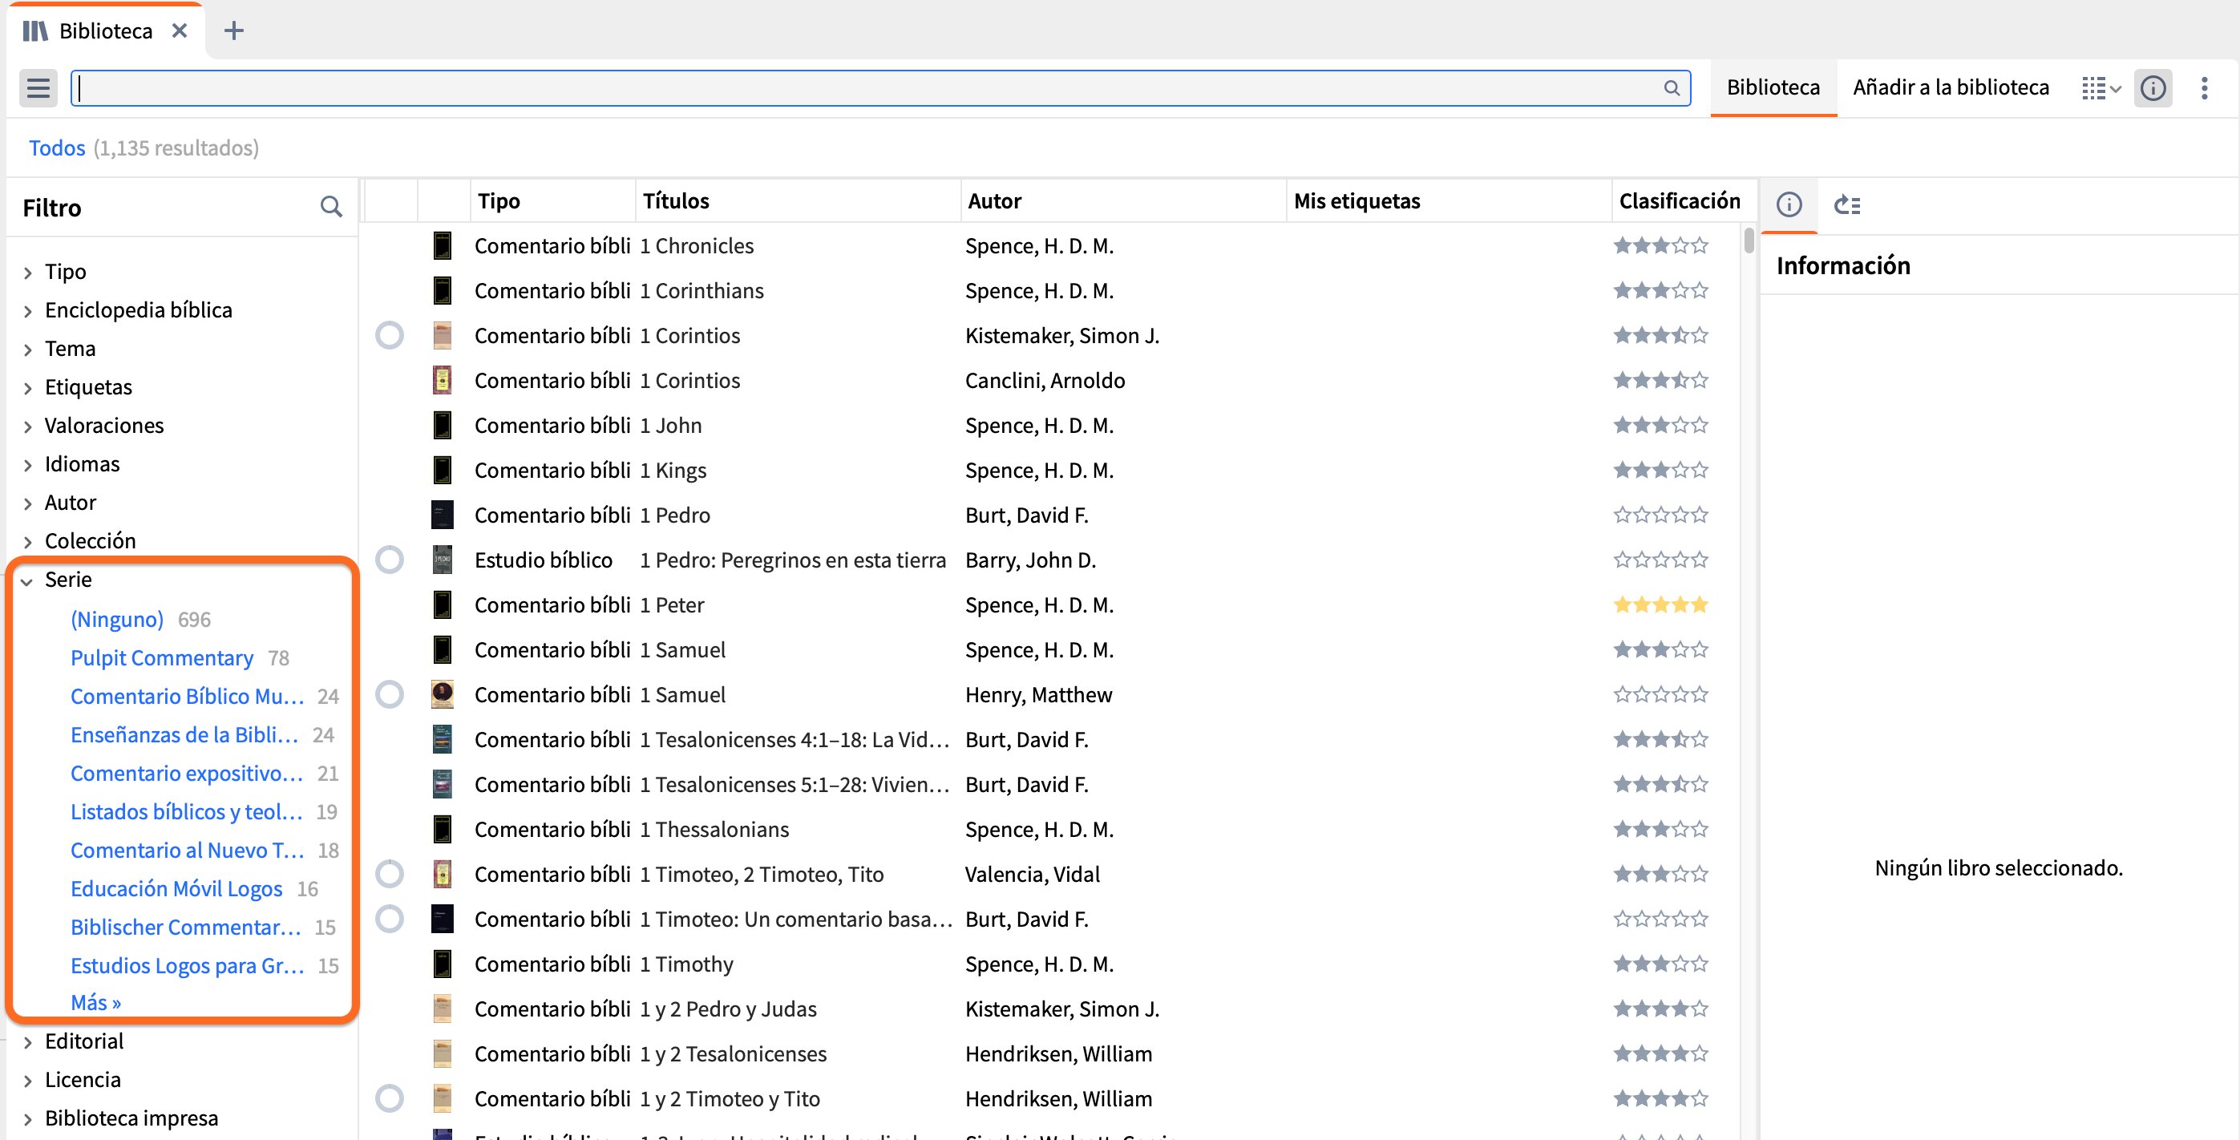Filter by (Ninguno) series
This screenshot has width=2240, height=1140.
(x=116, y=619)
